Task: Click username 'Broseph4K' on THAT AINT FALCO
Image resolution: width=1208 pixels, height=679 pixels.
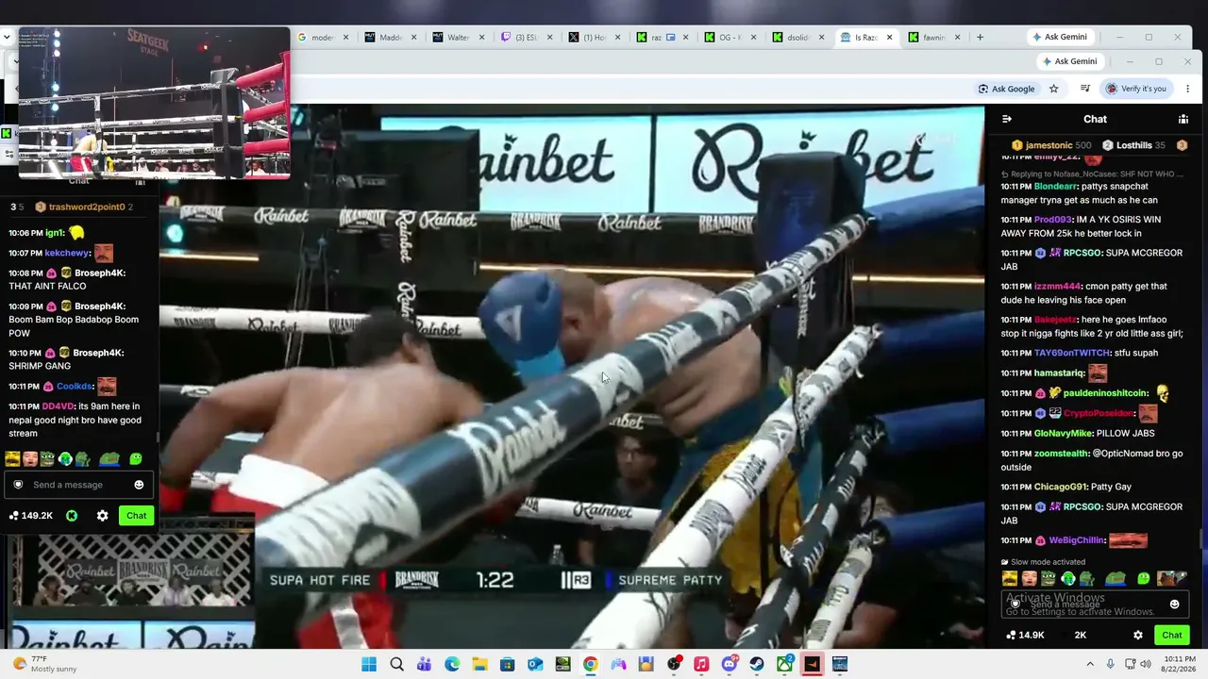Action: (x=100, y=273)
